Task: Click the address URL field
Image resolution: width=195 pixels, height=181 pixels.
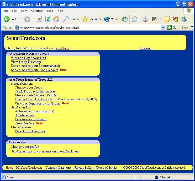Action: [89, 28]
